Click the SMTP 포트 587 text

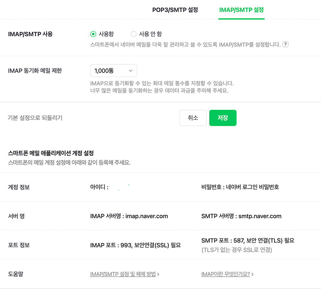click(x=248, y=241)
